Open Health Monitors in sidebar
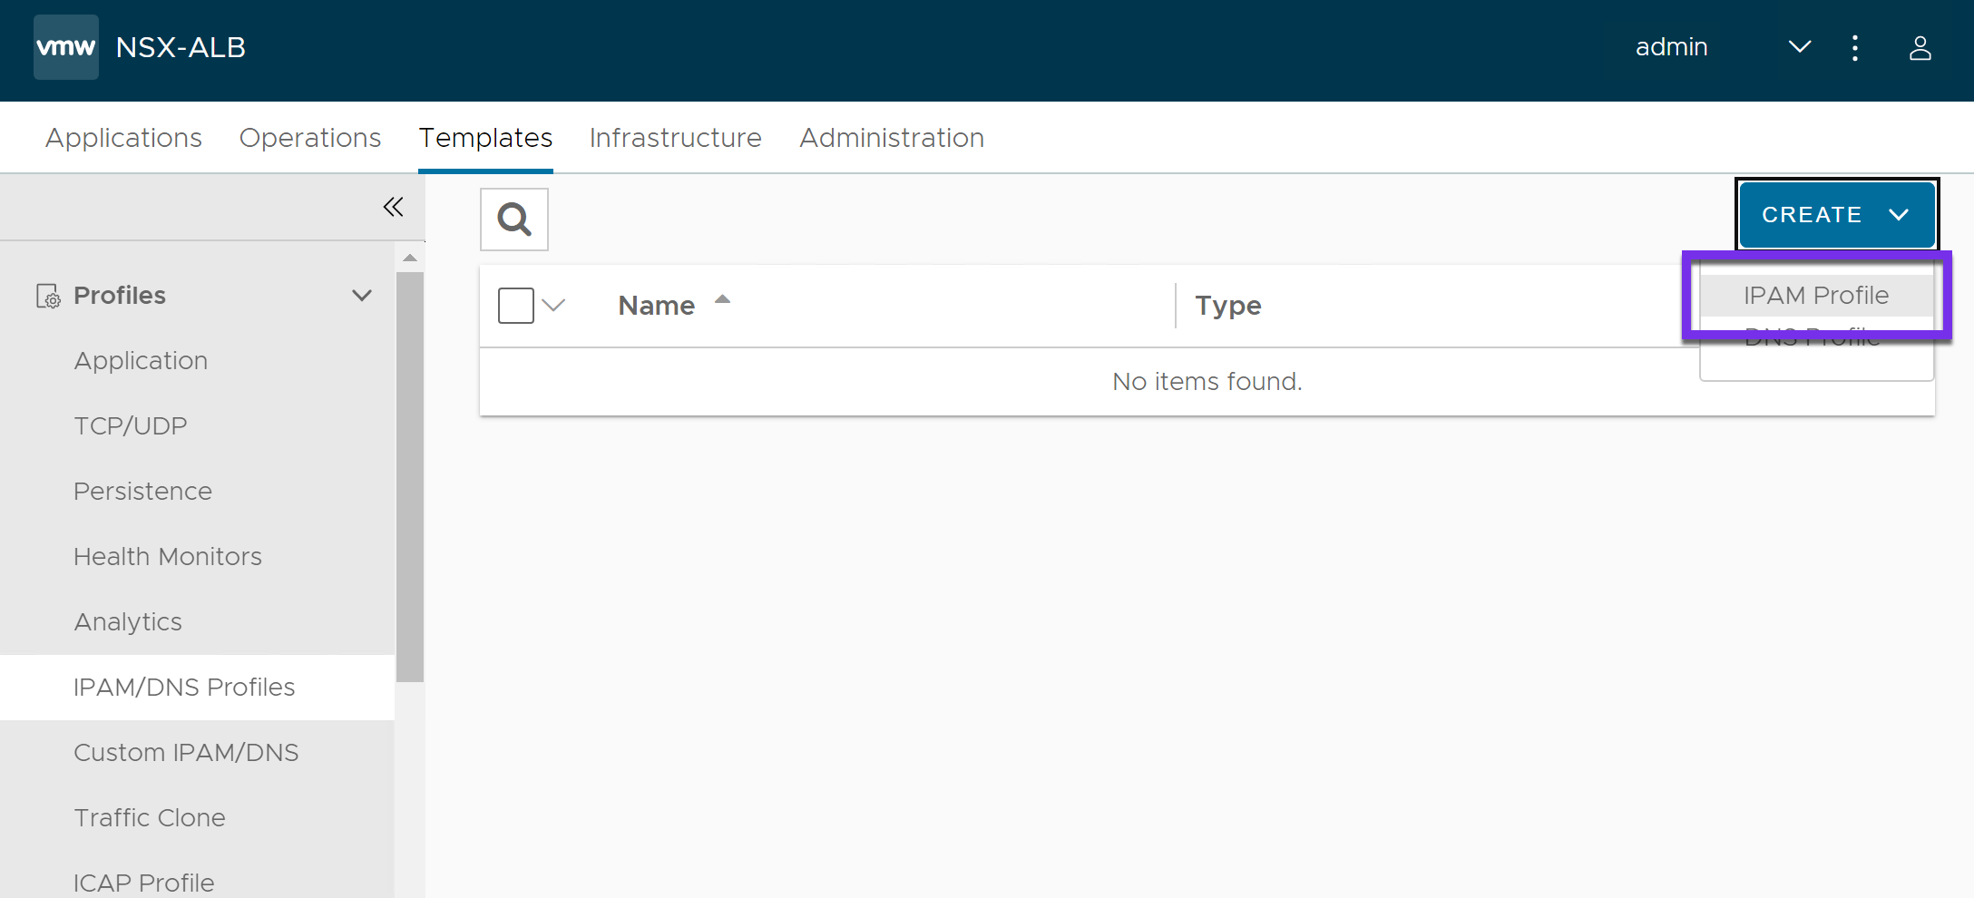Viewport: 1974px width, 898px height. pyautogui.click(x=168, y=557)
